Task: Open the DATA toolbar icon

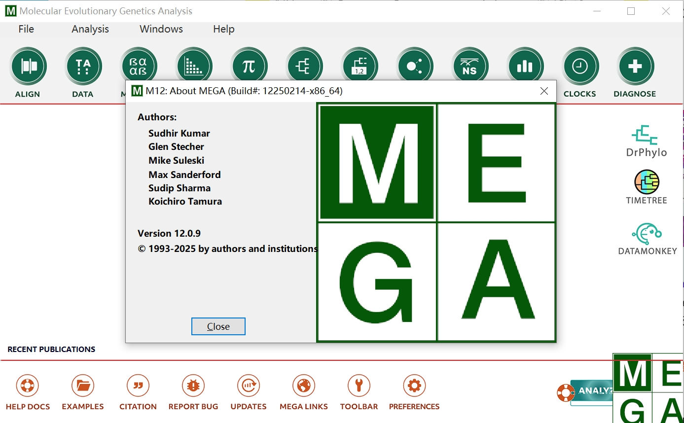Action: [83, 67]
